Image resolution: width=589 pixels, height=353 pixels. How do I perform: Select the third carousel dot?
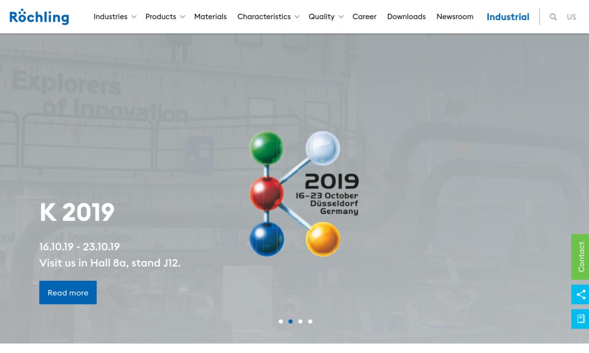(x=300, y=321)
